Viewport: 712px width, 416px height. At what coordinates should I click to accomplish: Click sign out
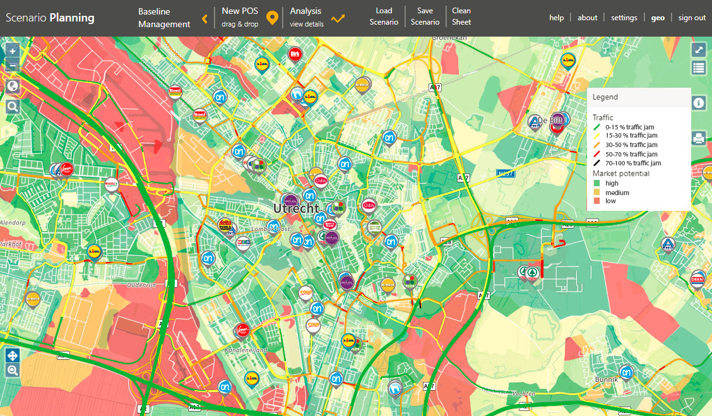(x=692, y=18)
